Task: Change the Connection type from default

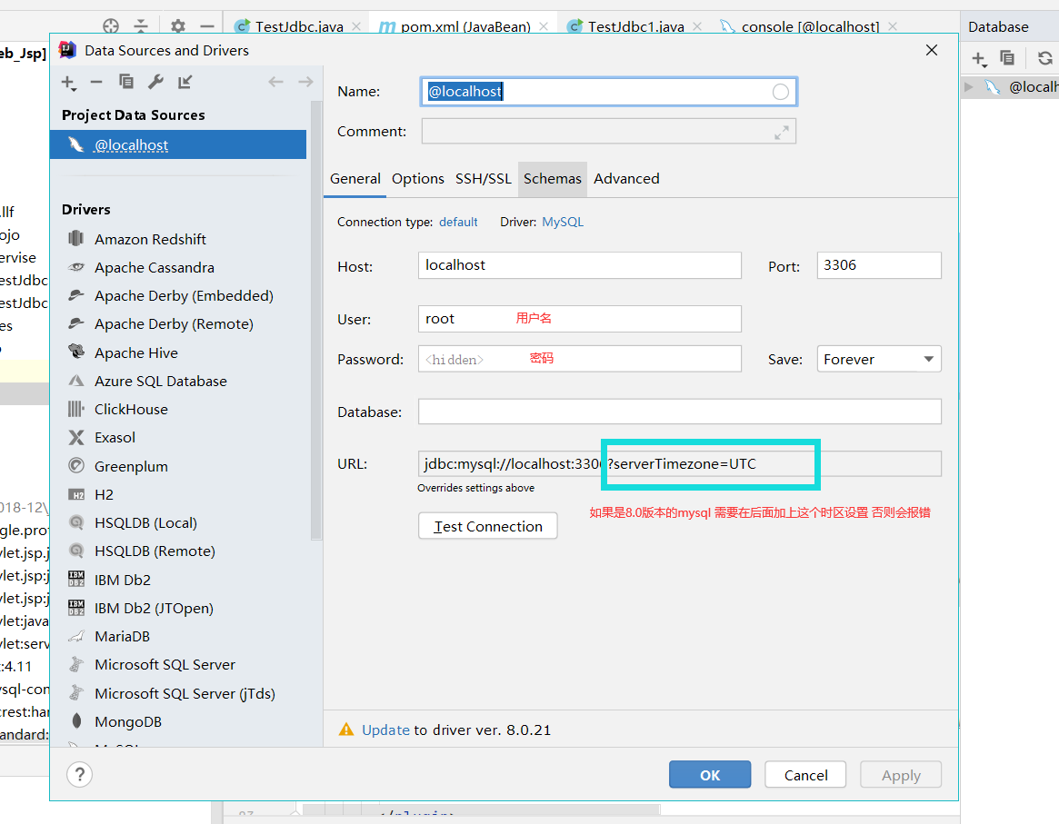Action: click(458, 222)
